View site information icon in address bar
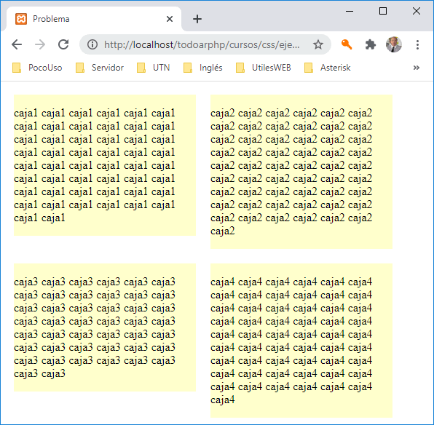Image resolution: width=434 pixels, height=425 pixels. (92, 44)
